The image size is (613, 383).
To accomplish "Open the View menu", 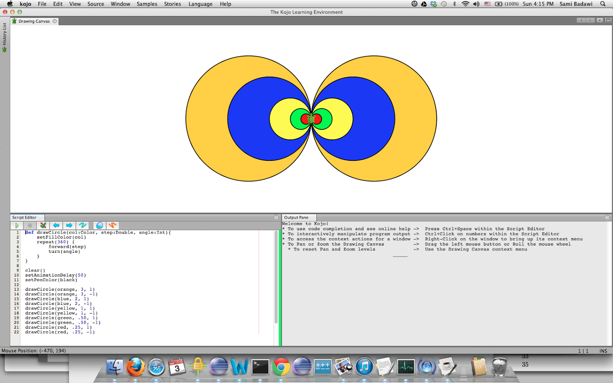I will point(75,4).
